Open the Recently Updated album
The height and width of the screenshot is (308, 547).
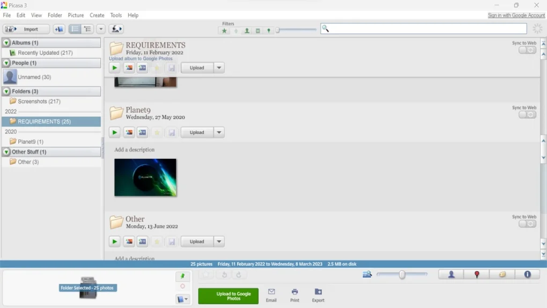[45, 53]
